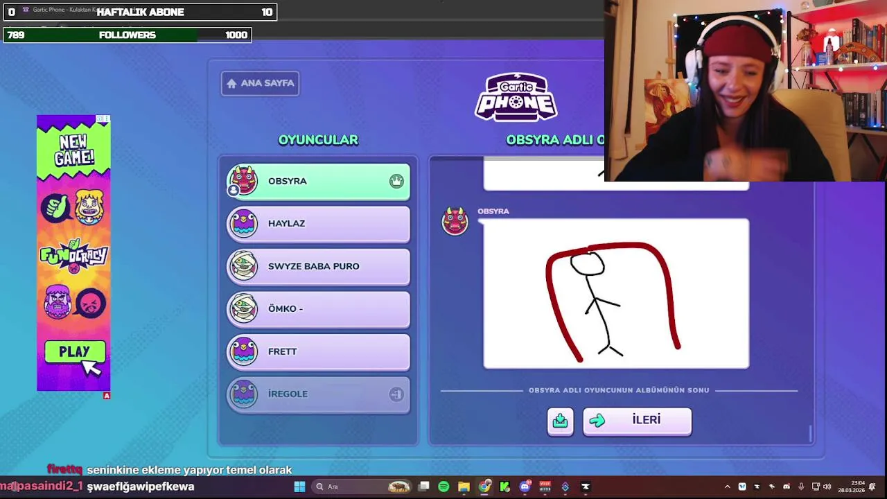This screenshot has width=887, height=499.
Task: Click the crown icon on OBSYRA's row
Action: [396, 181]
